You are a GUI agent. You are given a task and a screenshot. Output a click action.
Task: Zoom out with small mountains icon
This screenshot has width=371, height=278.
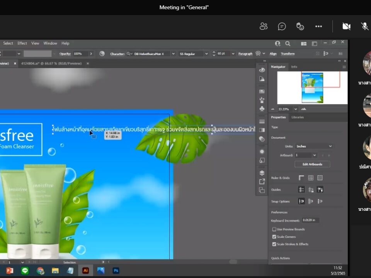click(272, 109)
